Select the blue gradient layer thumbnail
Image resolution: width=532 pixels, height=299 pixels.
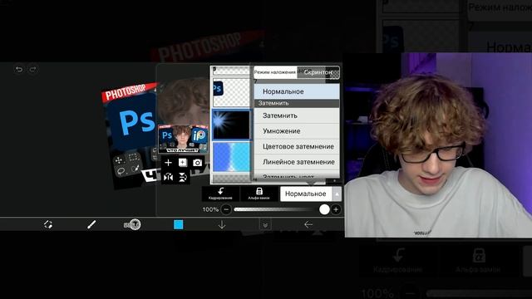click(231, 157)
